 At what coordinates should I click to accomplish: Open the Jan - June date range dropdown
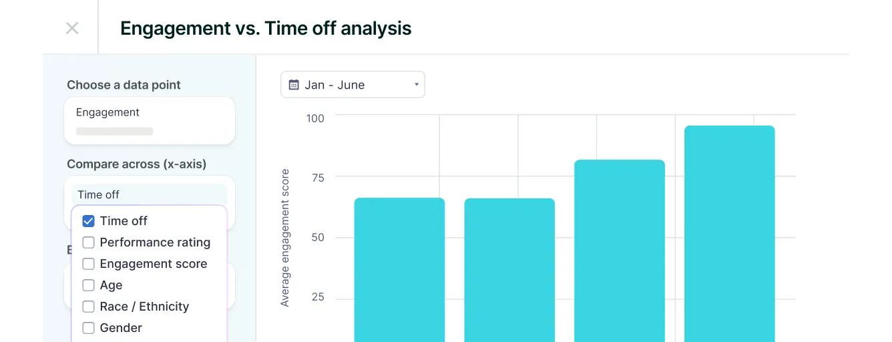(352, 85)
